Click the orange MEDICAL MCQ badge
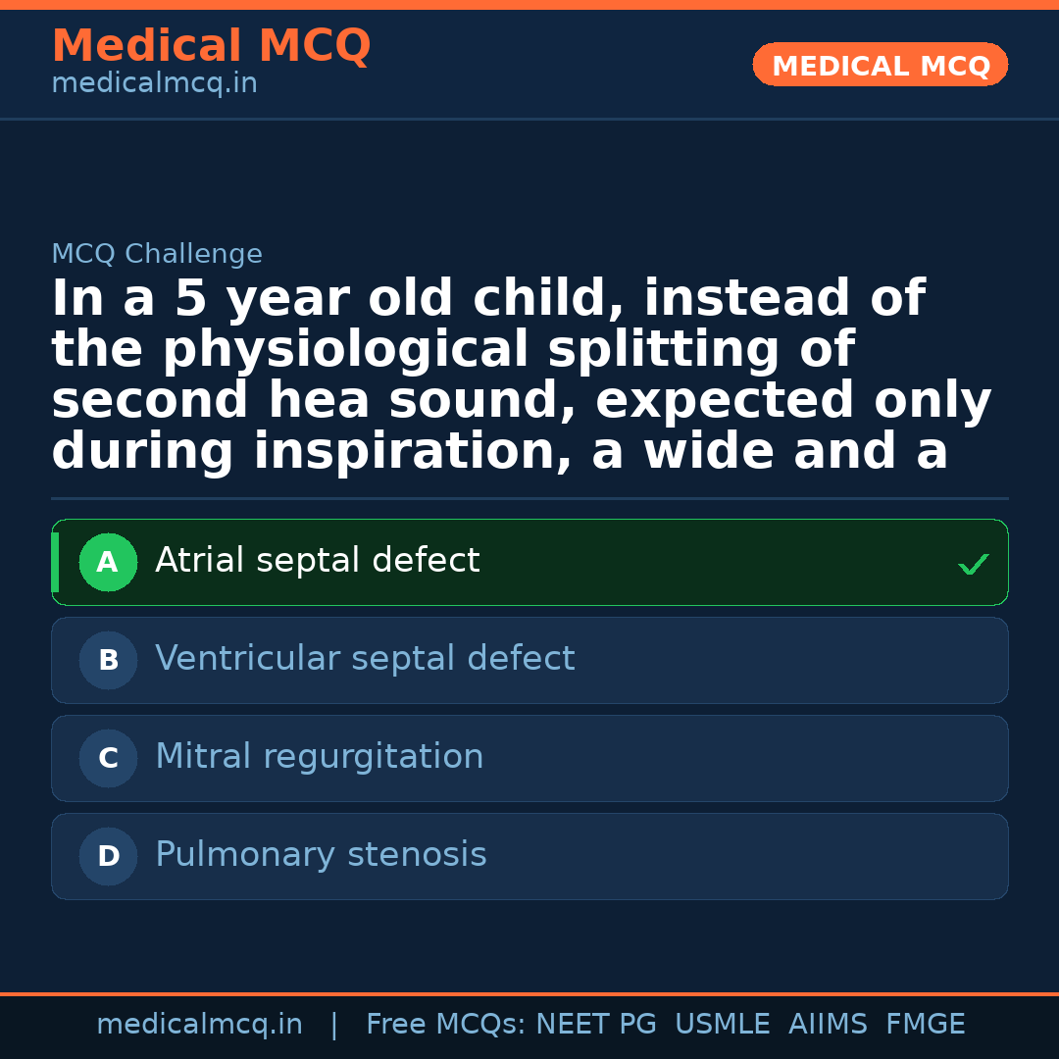 click(x=880, y=65)
